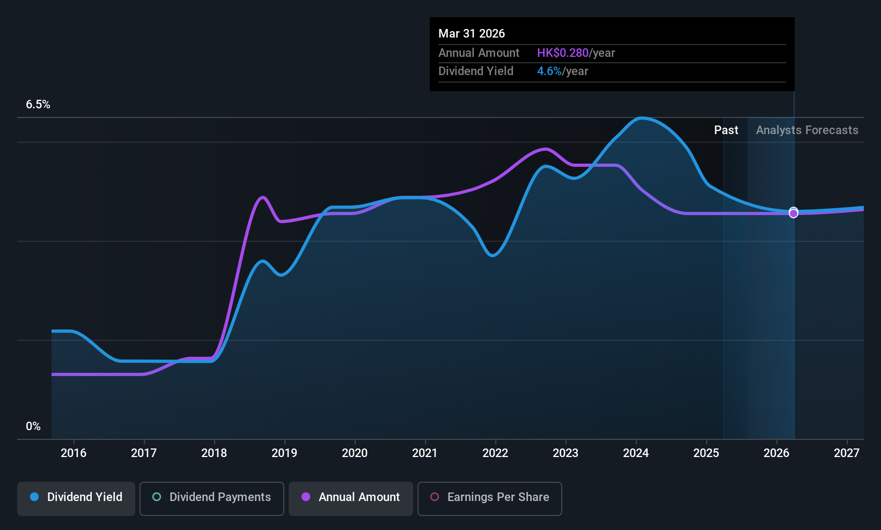Click the HK$0.280/year annual amount value

576,53
